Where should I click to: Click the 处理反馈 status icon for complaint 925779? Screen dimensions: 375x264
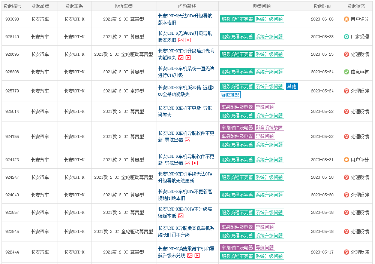(x=346, y=91)
